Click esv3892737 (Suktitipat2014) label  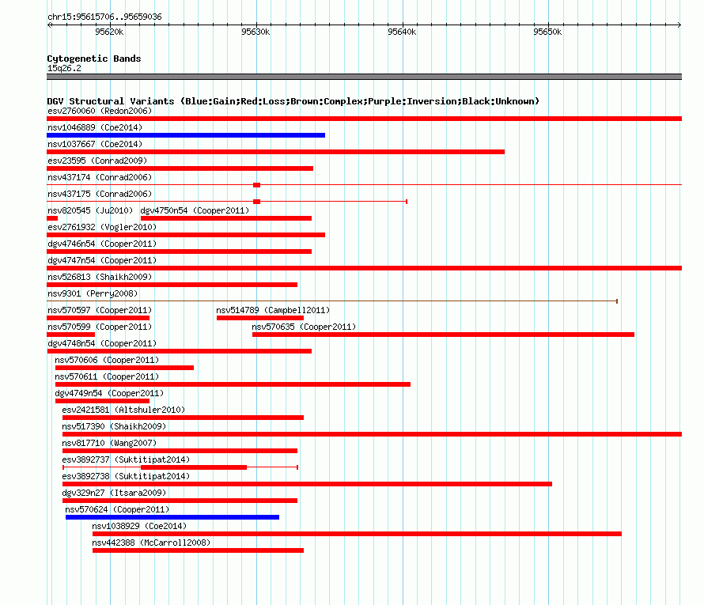[126, 459]
